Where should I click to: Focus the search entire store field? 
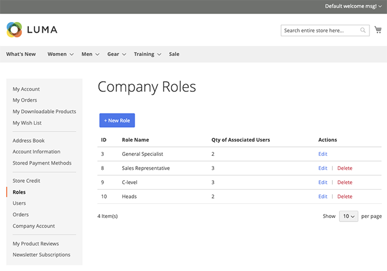click(x=320, y=30)
